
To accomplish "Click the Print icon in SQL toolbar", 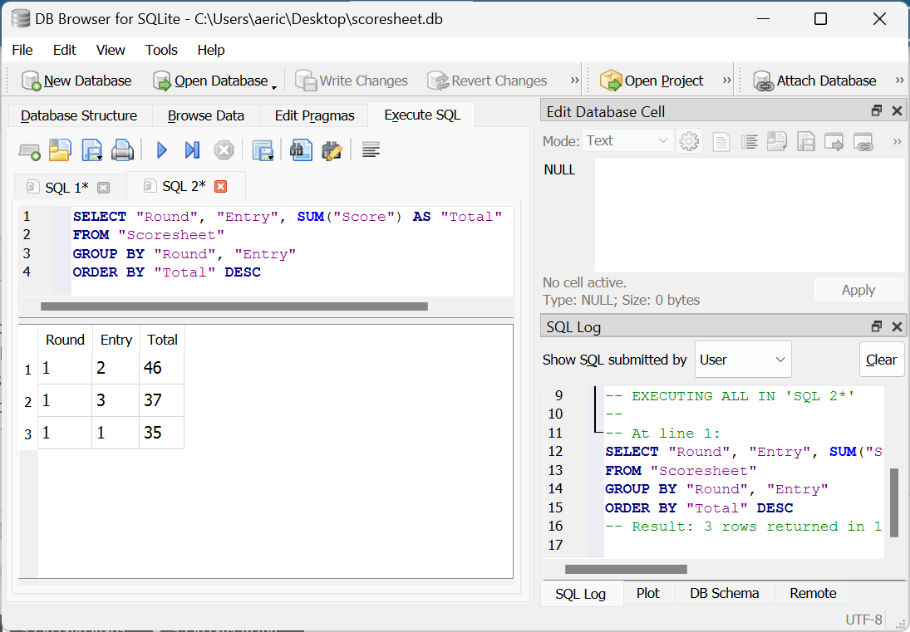I will [122, 150].
